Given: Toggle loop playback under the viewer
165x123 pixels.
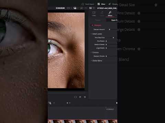Looking at the screenshot, I should 76,97.
